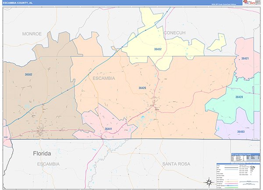Select ZIP code label 36483
Screen dimensions: 263x190
point(241,131)
